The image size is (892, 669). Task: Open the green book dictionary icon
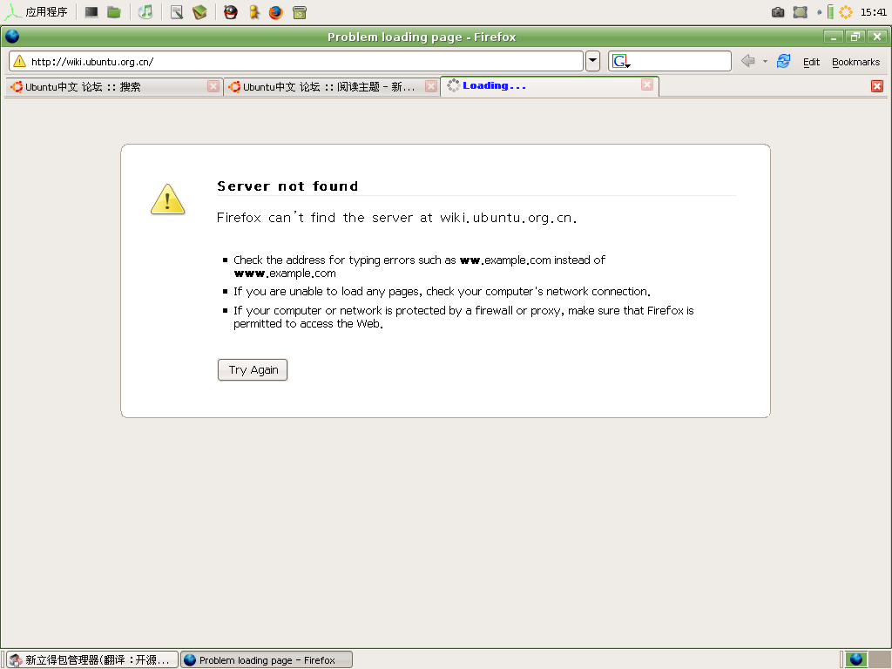pos(199,12)
